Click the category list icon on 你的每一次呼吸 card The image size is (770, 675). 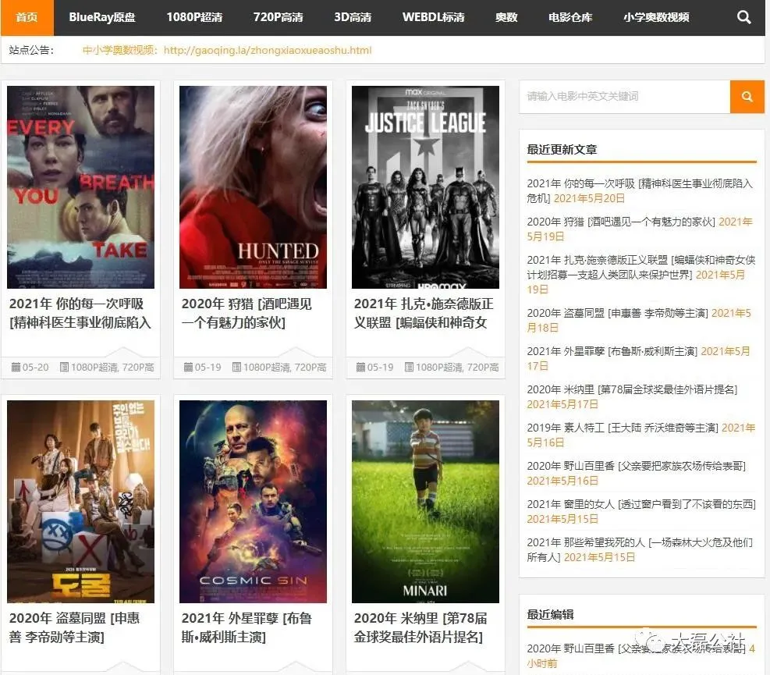[x=64, y=367]
